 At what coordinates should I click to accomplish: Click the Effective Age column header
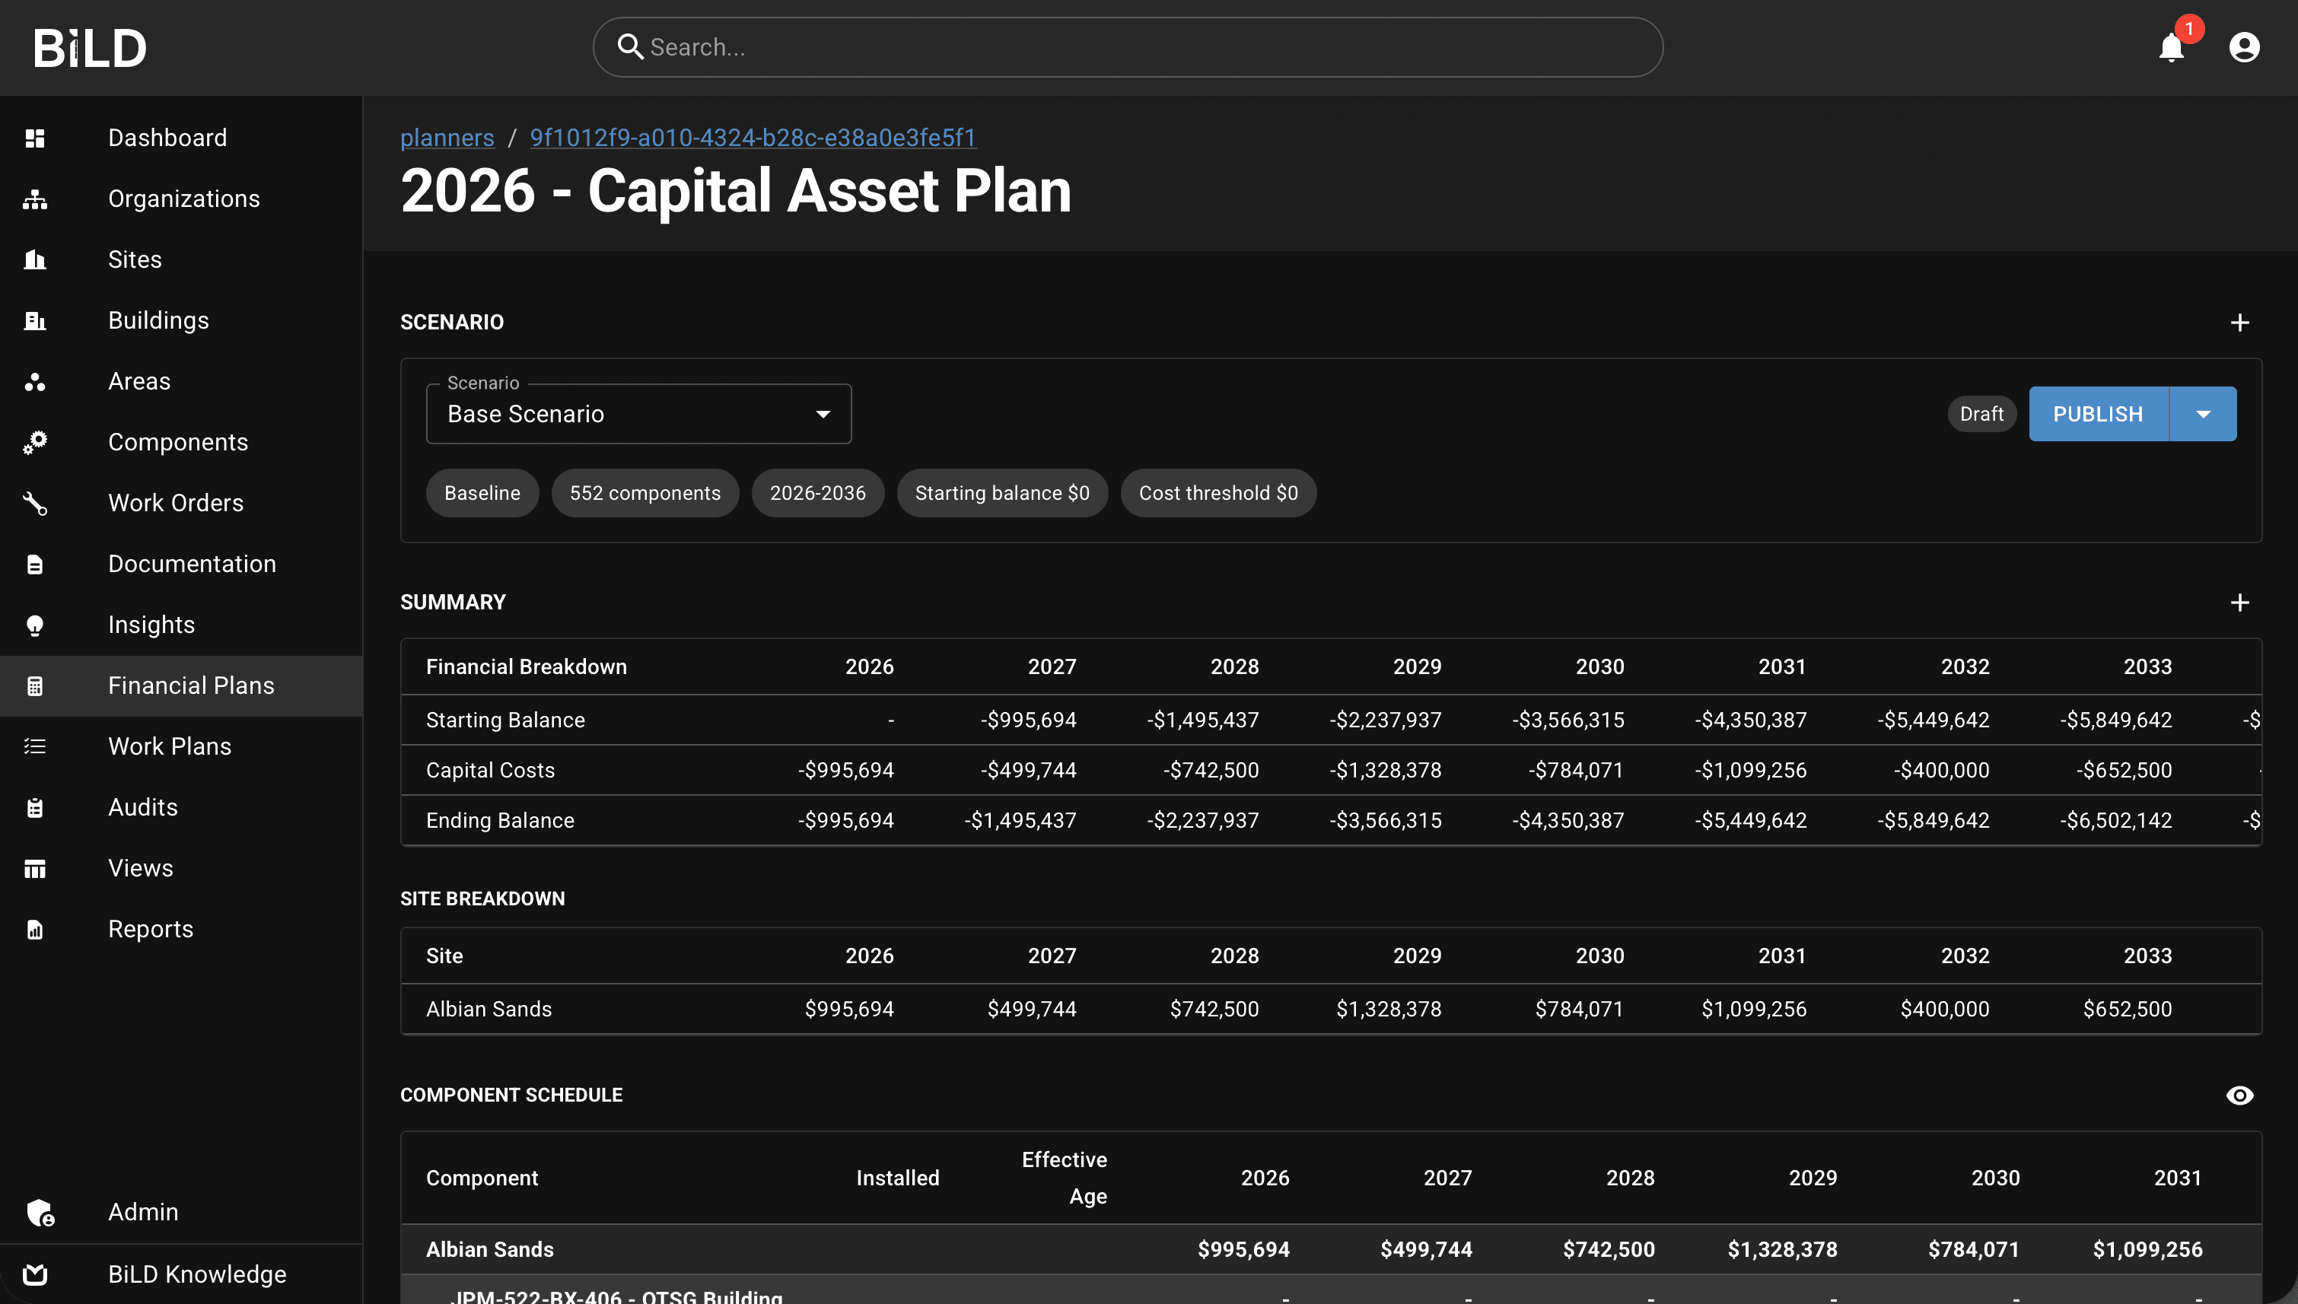(x=1064, y=1178)
